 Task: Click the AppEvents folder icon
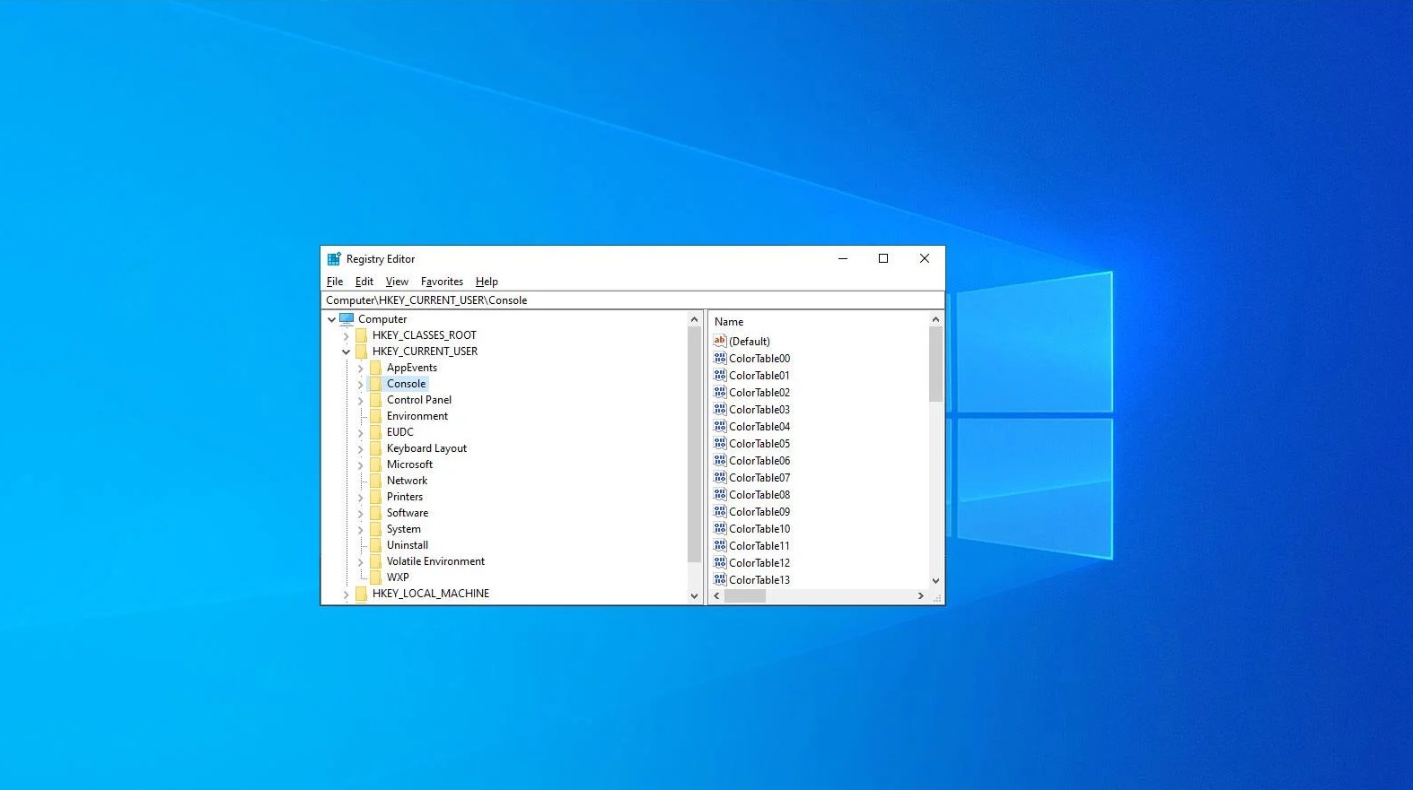click(x=375, y=368)
